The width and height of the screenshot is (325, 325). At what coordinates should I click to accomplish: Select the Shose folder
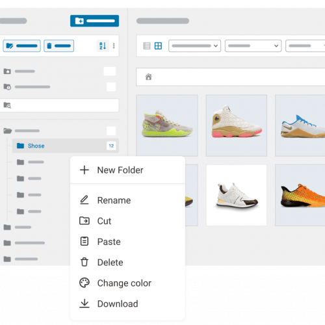pyautogui.click(x=66, y=146)
